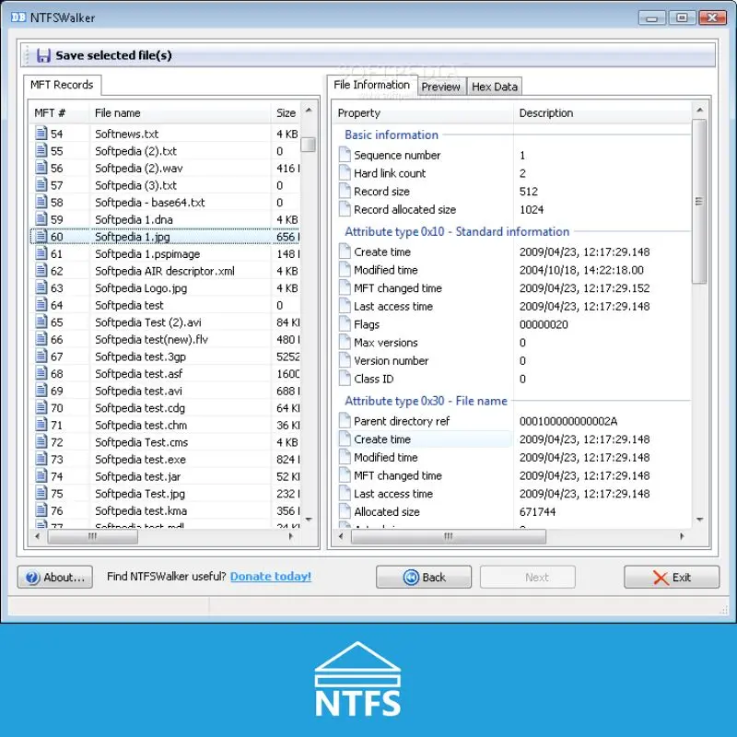Click the page icon beside the Flags property

(x=345, y=324)
